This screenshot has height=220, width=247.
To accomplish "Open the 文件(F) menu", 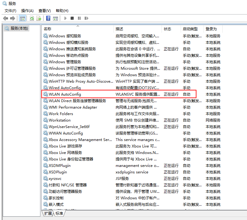I will point(10,11).
